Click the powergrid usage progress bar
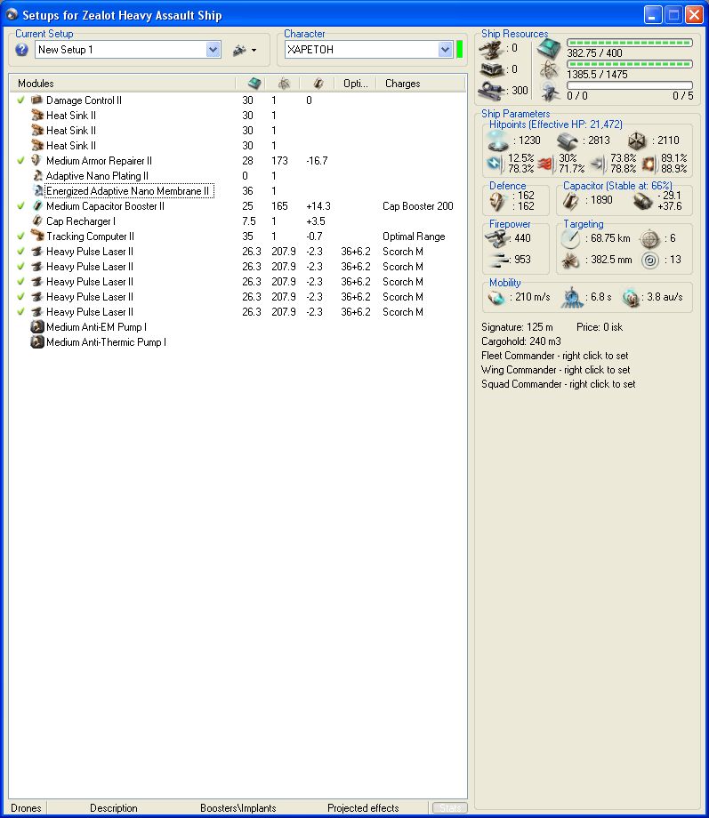 point(630,64)
